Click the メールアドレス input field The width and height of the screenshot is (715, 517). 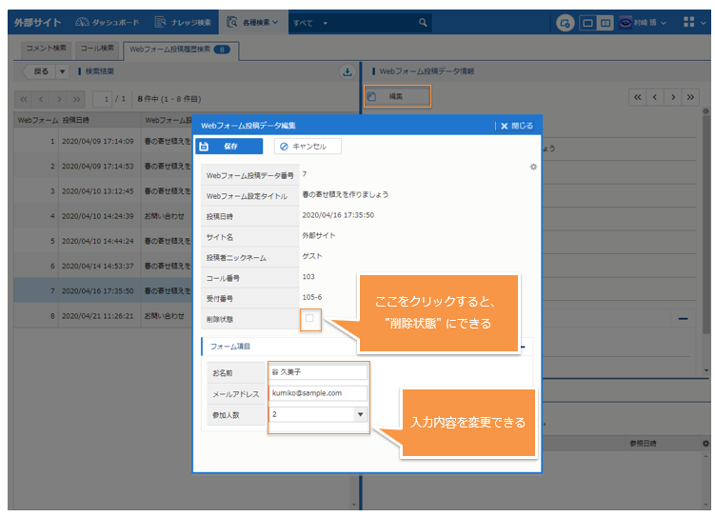pyautogui.click(x=318, y=392)
